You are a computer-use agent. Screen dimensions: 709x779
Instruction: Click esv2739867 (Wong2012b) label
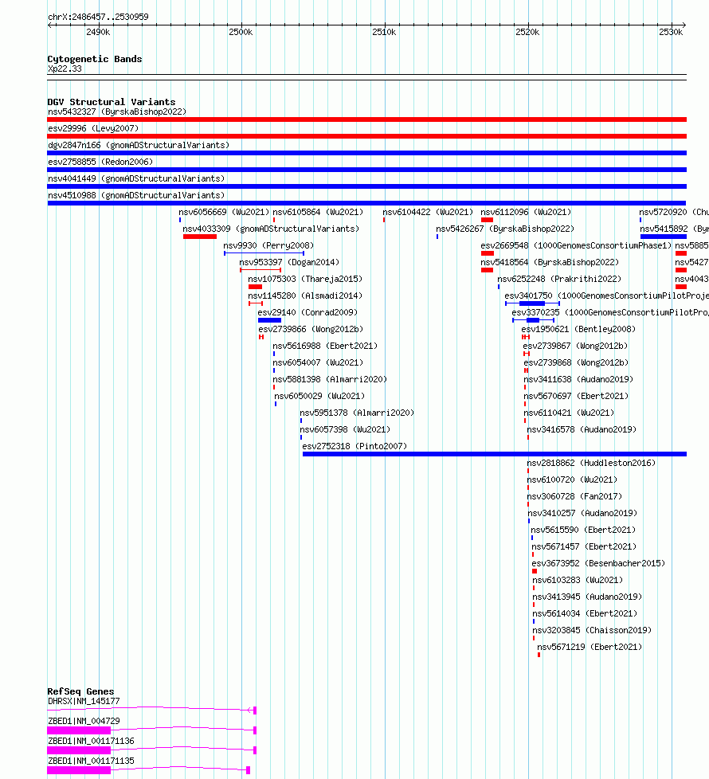(575, 346)
